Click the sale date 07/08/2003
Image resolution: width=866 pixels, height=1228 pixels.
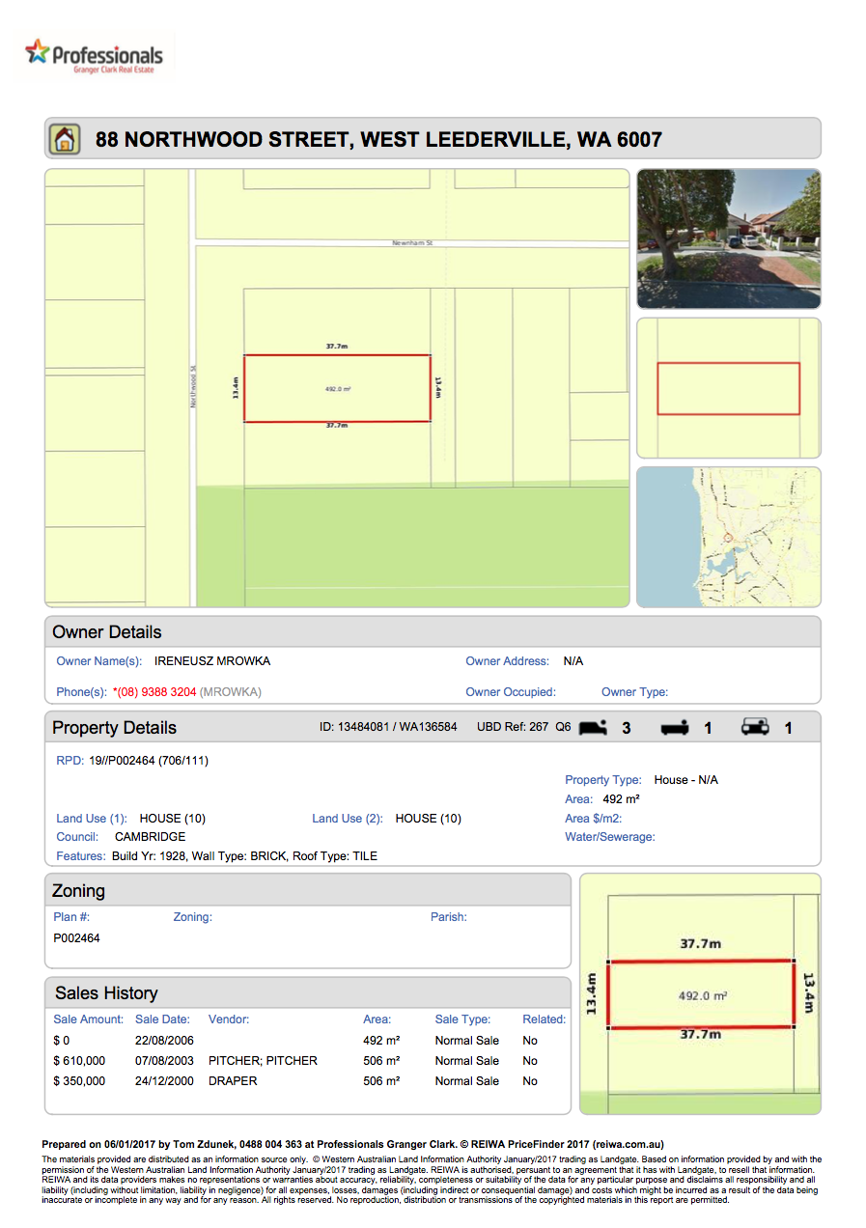(164, 1061)
